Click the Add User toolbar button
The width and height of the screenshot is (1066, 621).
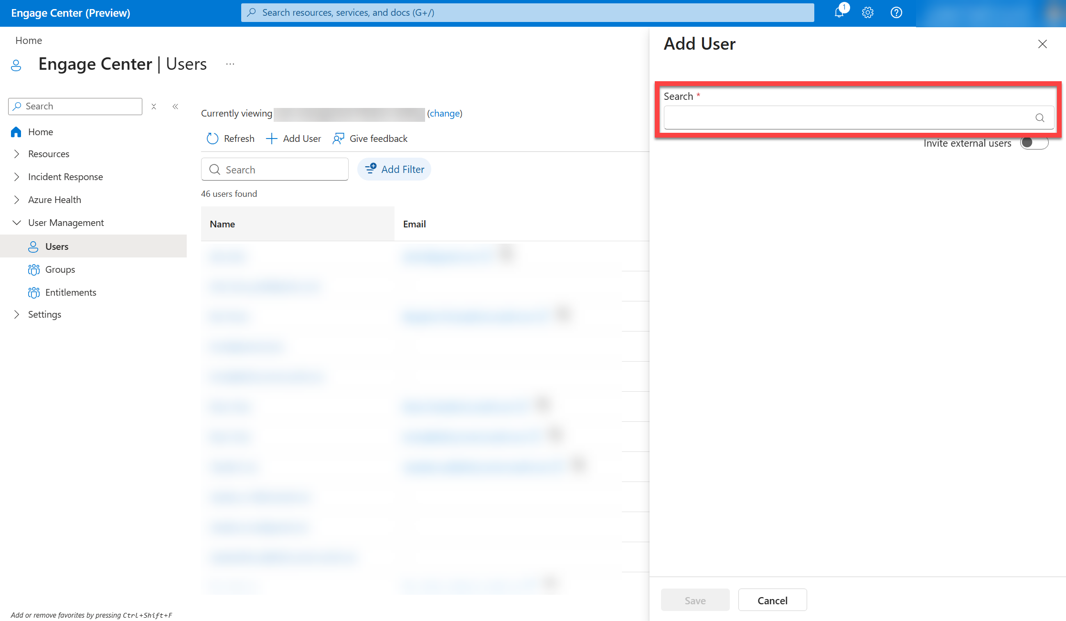pyautogui.click(x=293, y=139)
